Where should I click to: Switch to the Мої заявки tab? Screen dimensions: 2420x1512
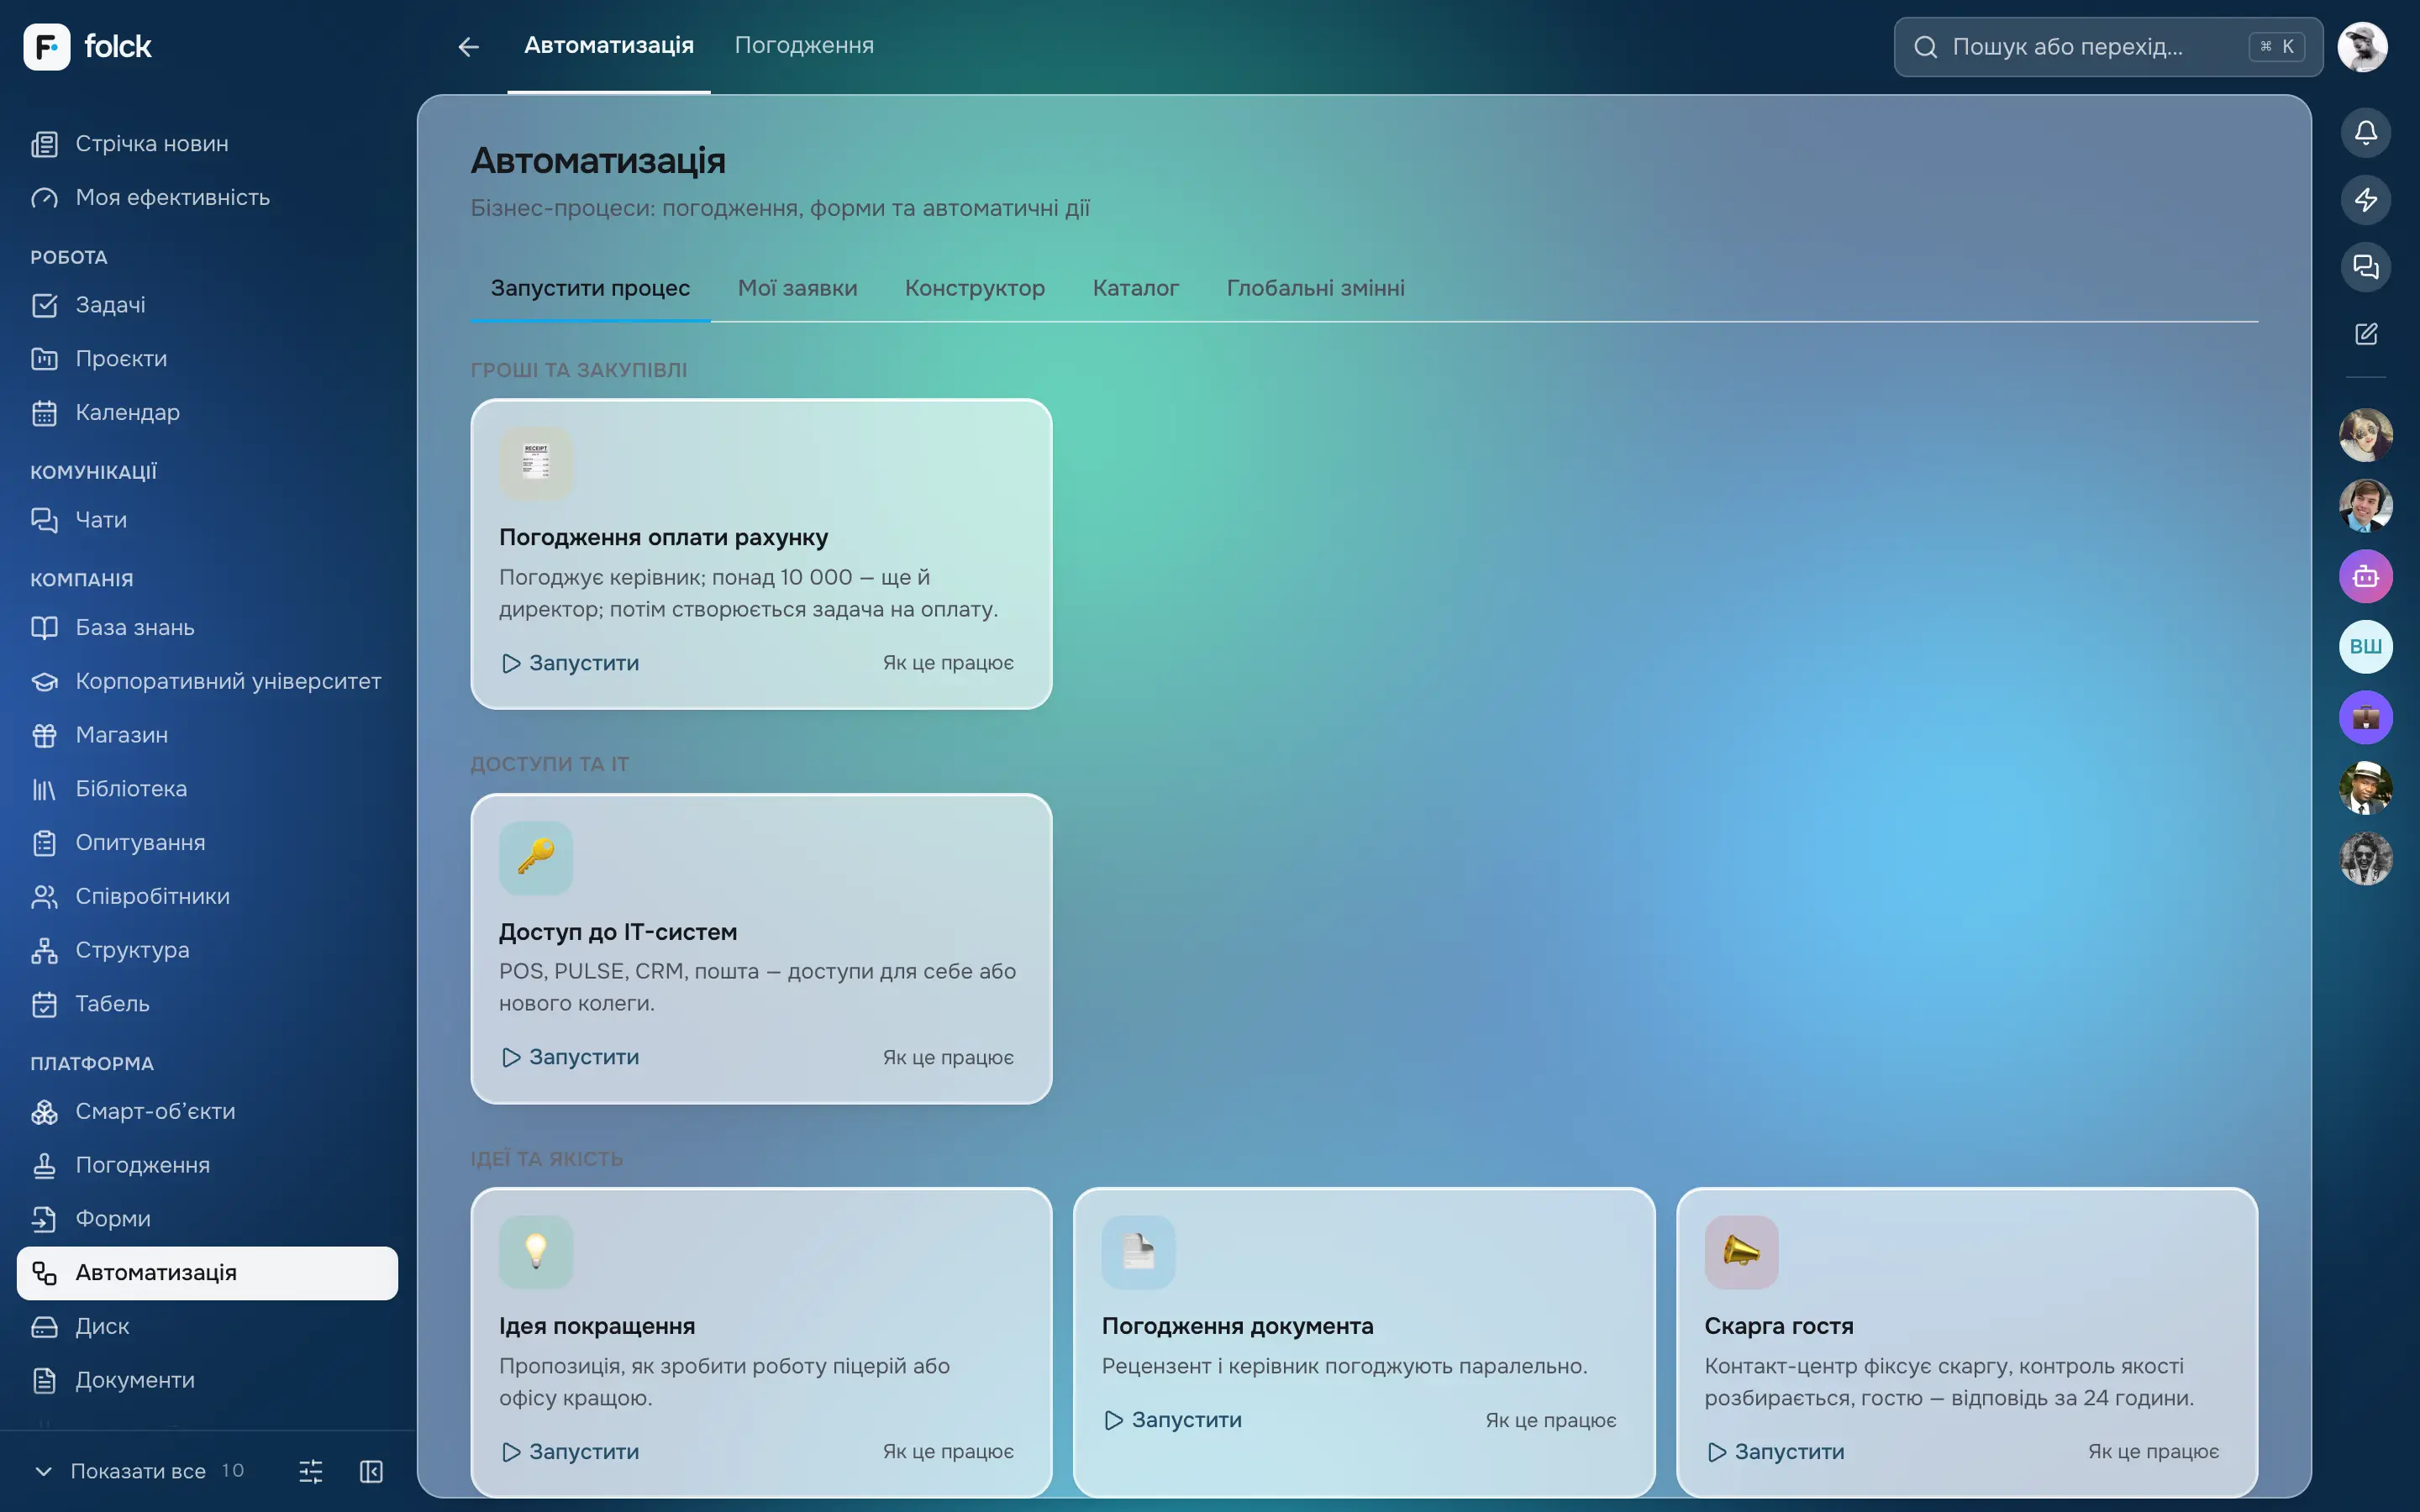797,288
